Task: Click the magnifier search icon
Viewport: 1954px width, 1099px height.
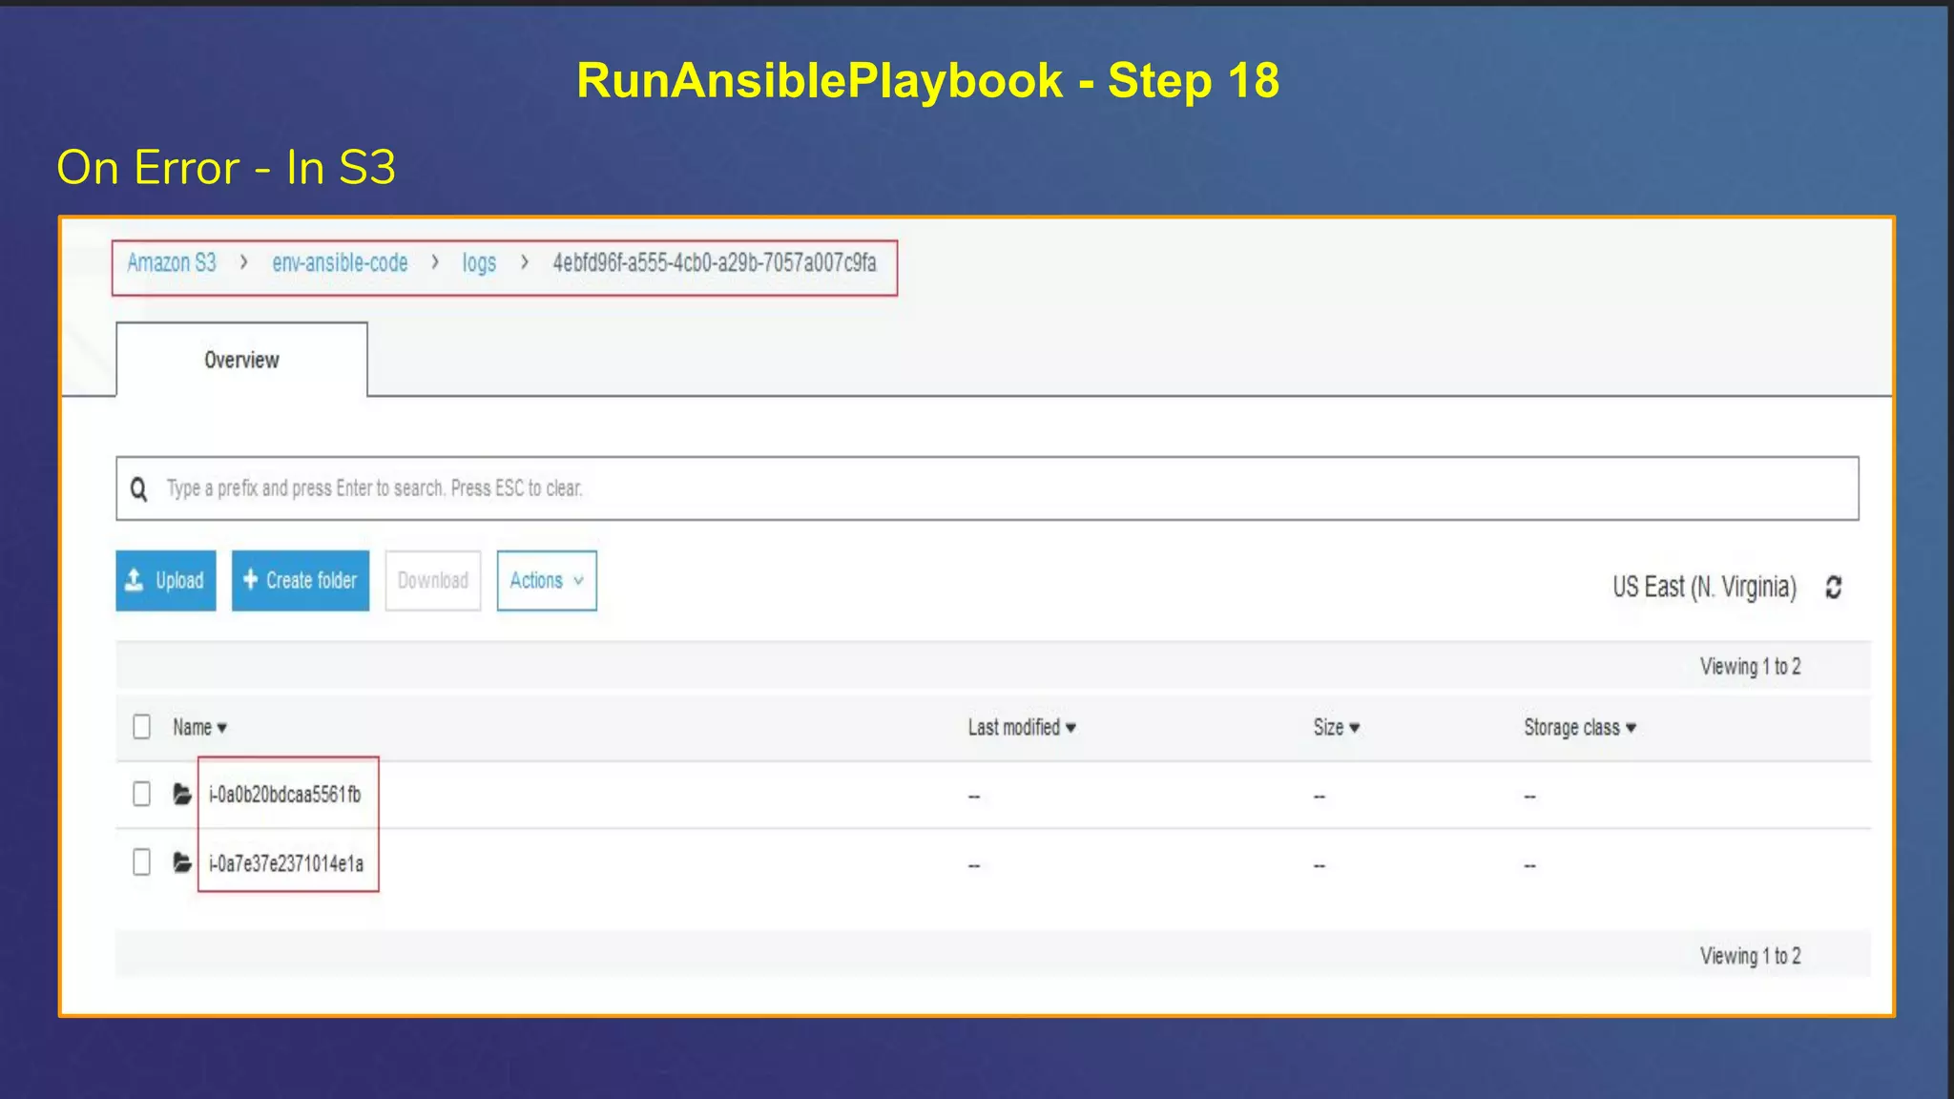Action: tap(139, 489)
